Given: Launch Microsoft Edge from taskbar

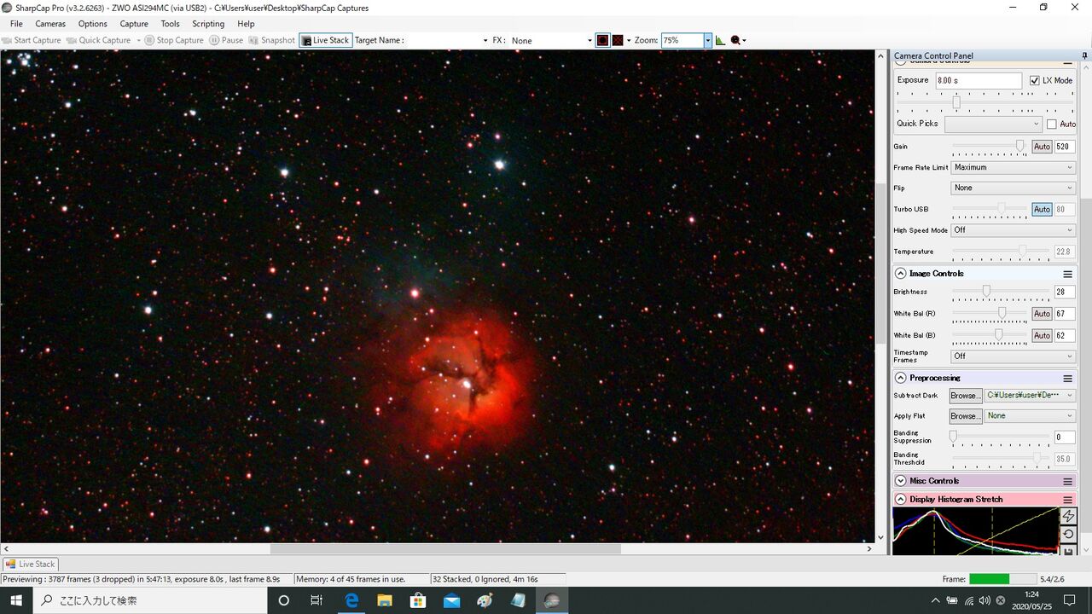Looking at the screenshot, I should pos(351,600).
